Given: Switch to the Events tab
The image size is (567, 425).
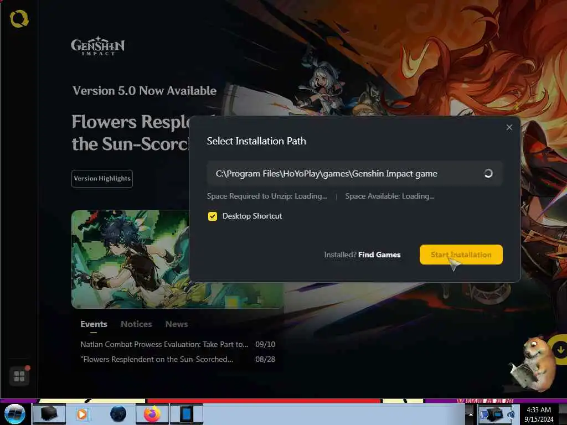Looking at the screenshot, I should 94,324.
